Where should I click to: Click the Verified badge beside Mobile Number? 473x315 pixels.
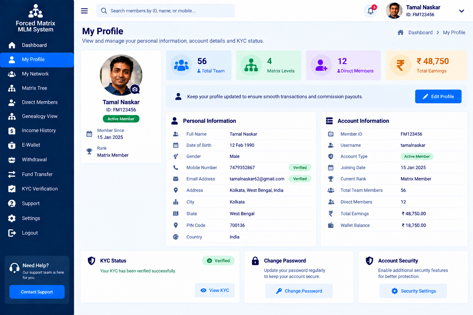(x=300, y=168)
